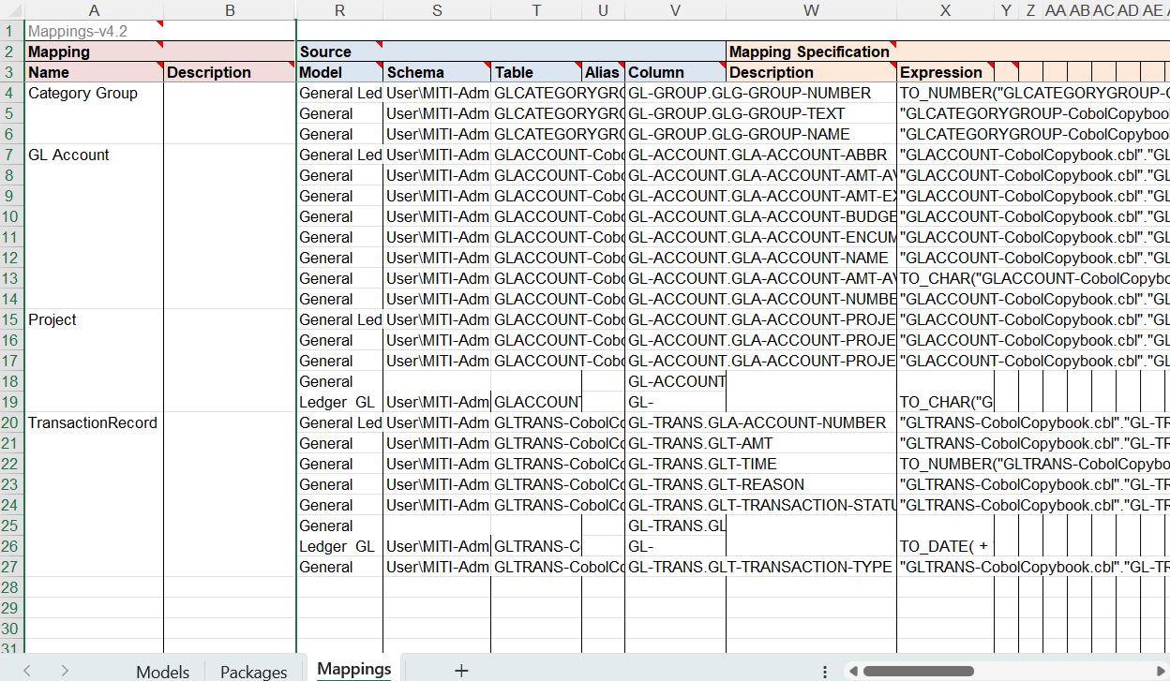The width and height of the screenshot is (1170, 681).
Task: Click the 'Name' header cell
Action: (x=94, y=72)
